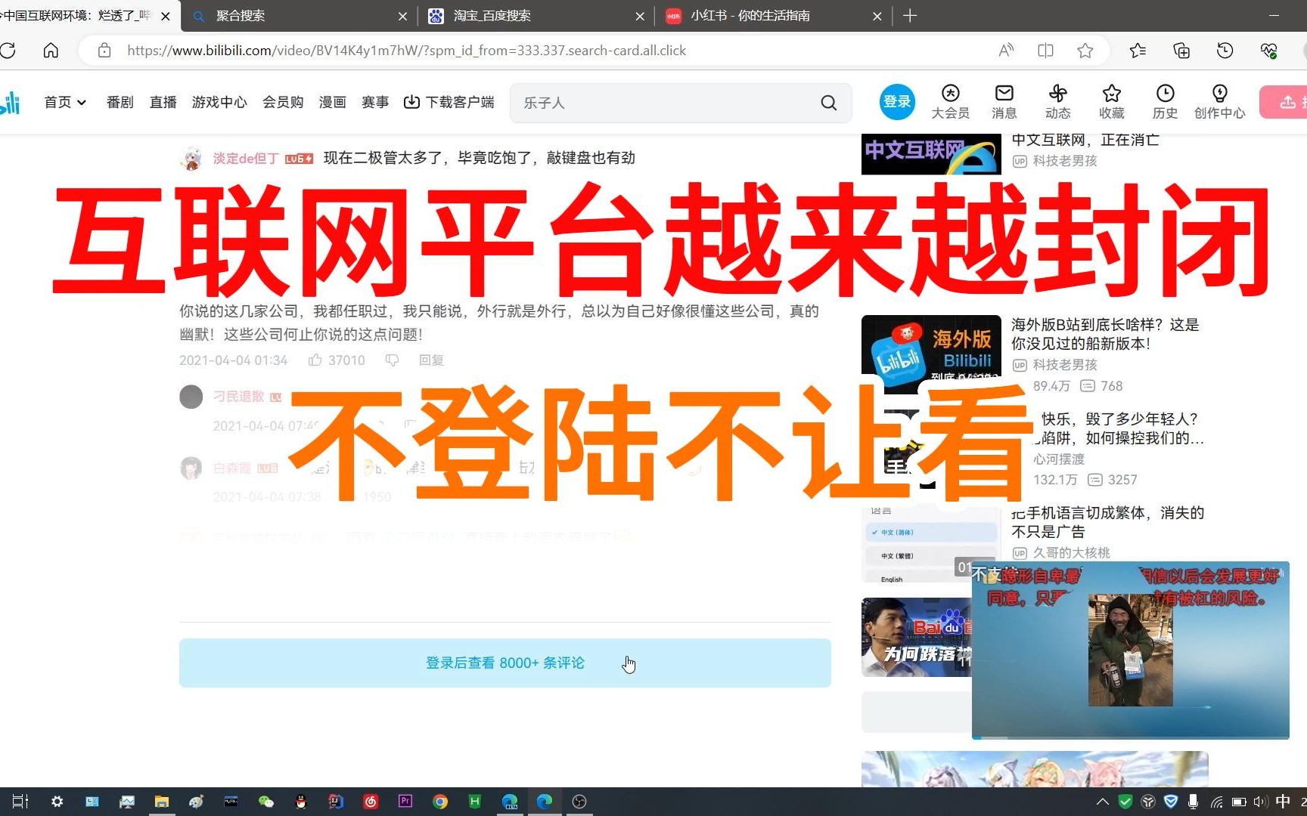Open browser collections icon
The width and height of the screenshot is (1307, 816).
(1181, 51)
